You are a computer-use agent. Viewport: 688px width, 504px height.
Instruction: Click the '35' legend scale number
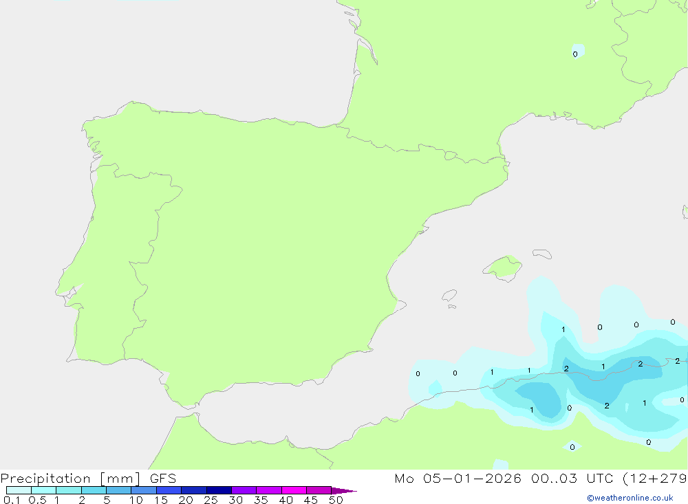coord(261,500)
